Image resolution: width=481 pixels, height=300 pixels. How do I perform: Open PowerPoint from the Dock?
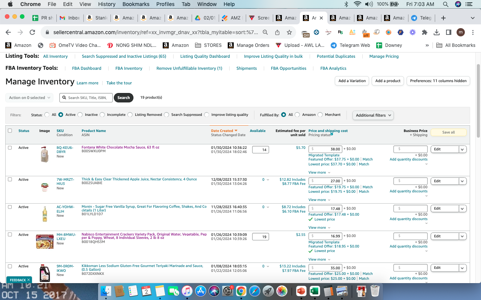301,291
